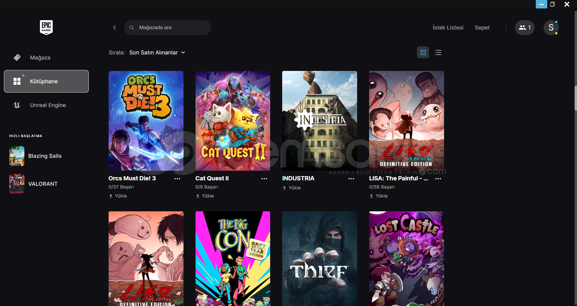The height and width of the screenshot is (306, 577).
Task: Click the vertical scrollbar thumb
Action: point(575,98)
